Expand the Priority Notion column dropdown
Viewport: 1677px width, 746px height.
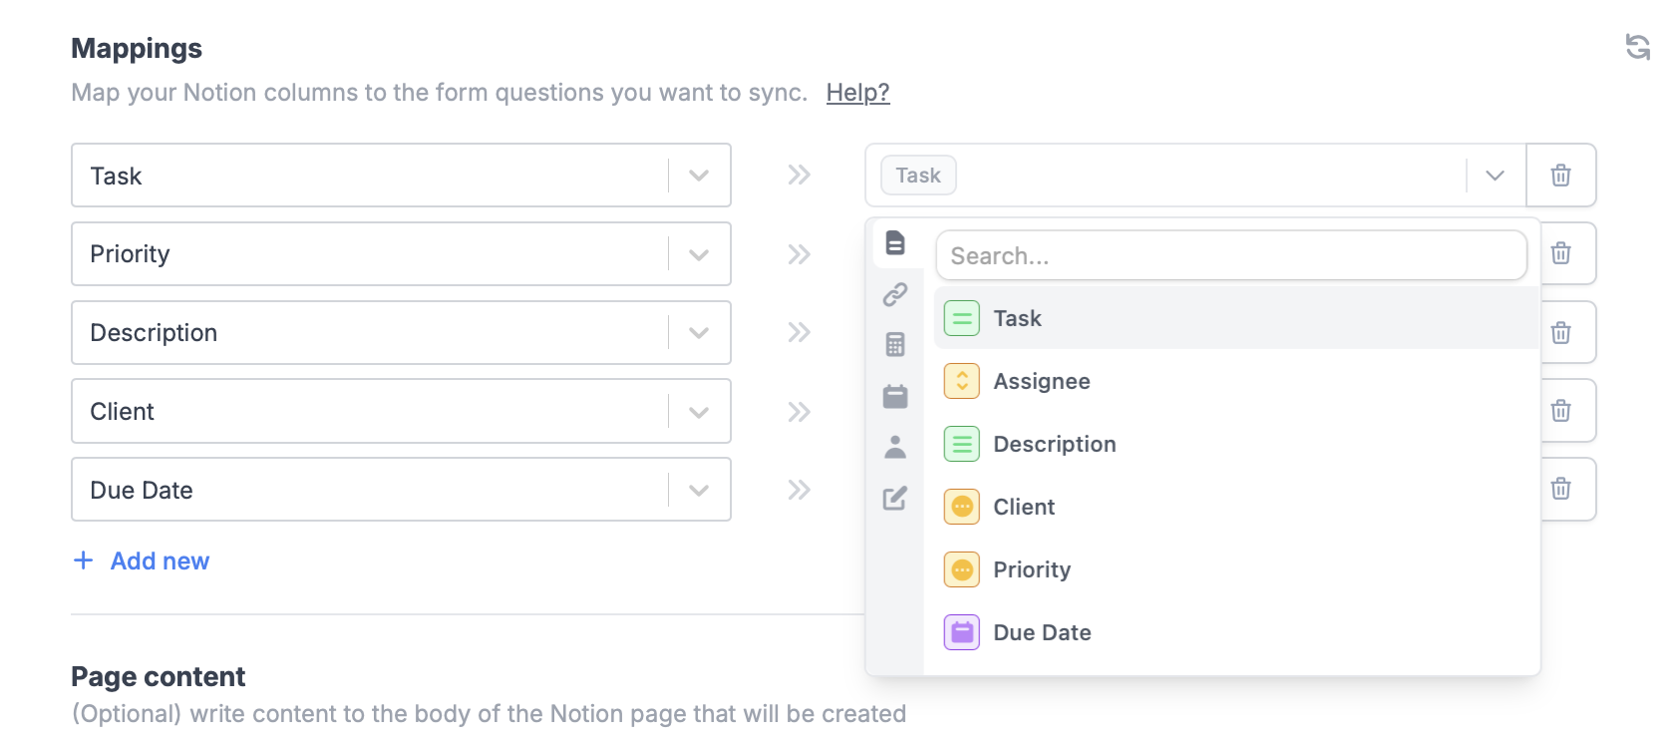tap(699, 254)
